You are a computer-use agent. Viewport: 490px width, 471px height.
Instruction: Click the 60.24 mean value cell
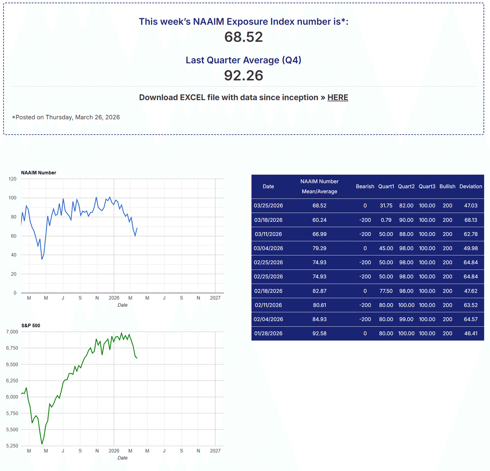pyautogui.click(x=319, y=220)
